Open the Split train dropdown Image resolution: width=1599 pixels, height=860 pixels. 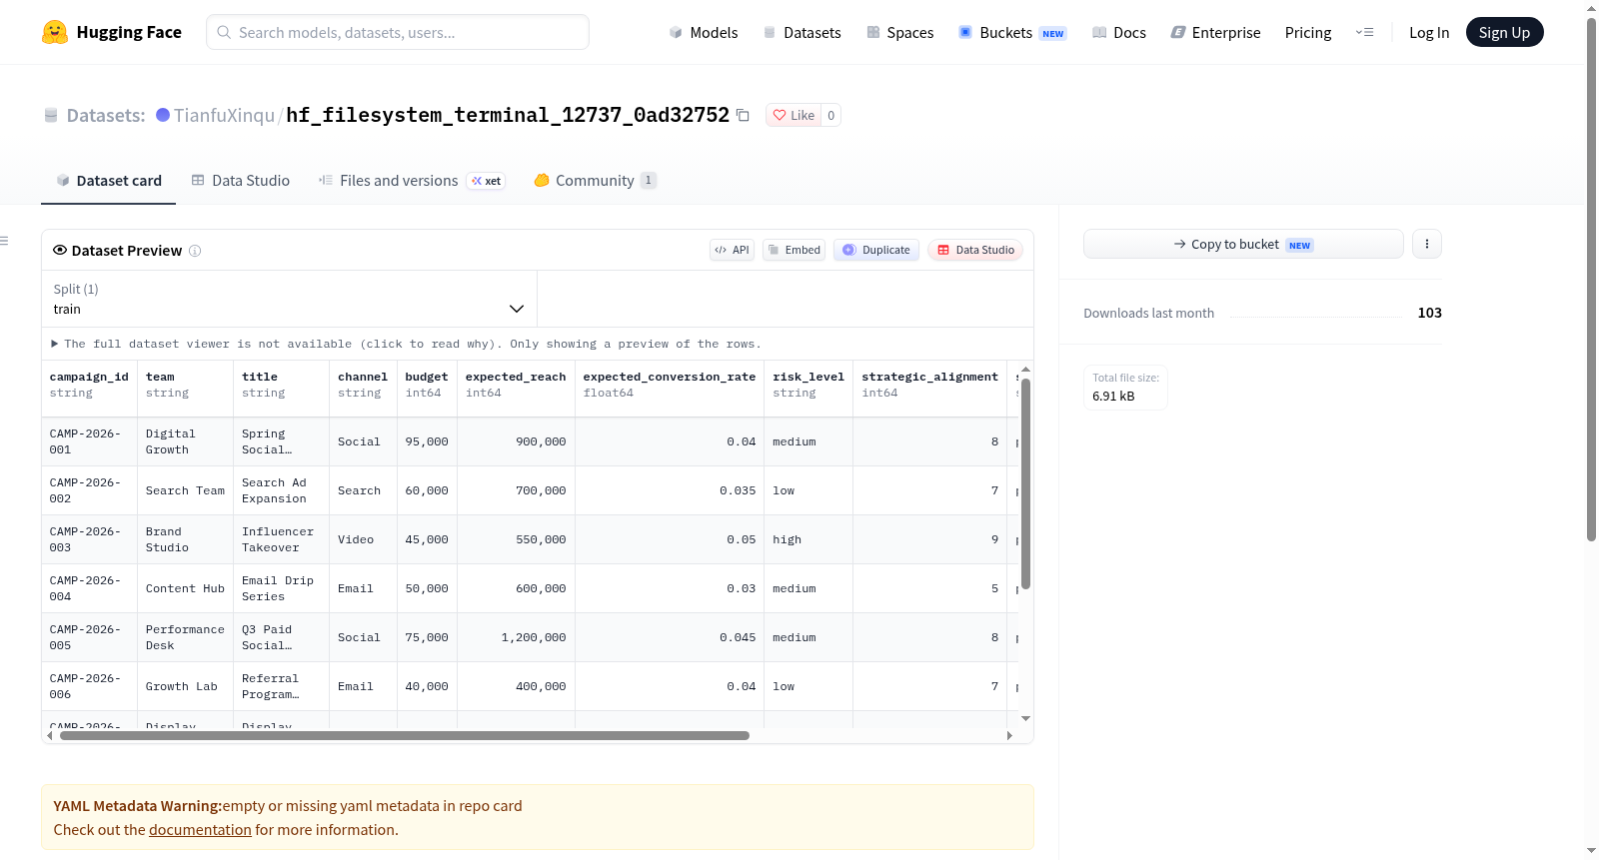[x=289, y=299]
